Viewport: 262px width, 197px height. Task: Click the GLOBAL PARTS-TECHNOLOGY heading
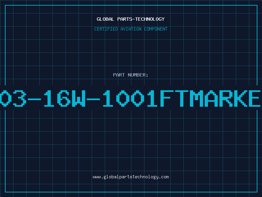pyautogui.click(x=131, y=19)
